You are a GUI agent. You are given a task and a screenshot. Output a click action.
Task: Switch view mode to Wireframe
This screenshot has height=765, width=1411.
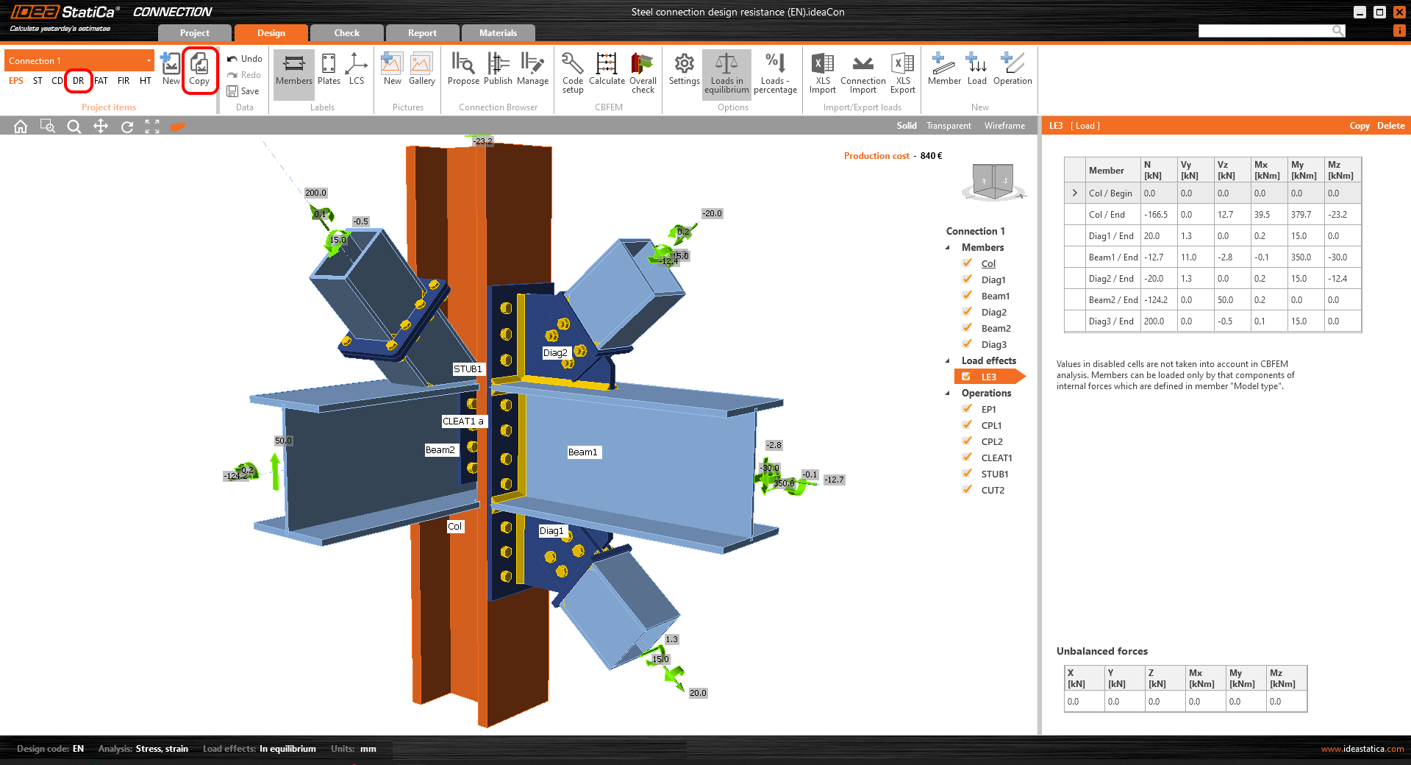point(1004,126)
